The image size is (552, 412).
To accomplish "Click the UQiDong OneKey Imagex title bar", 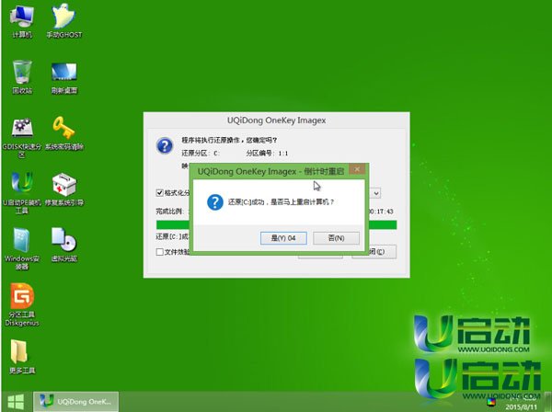I will coord(276,120).
